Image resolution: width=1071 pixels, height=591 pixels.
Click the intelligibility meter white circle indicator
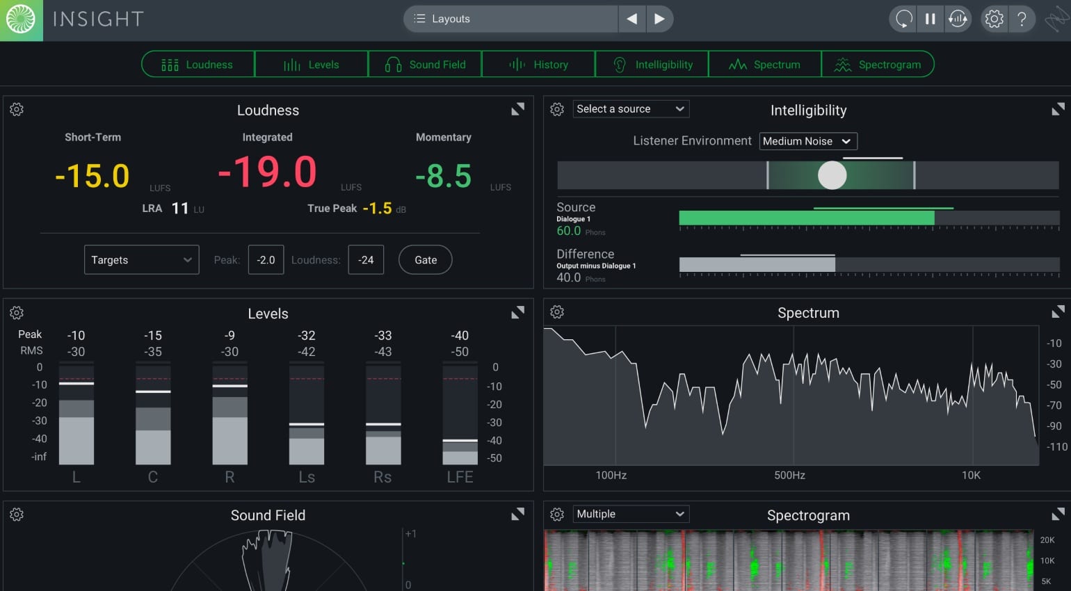click(832, 175)
